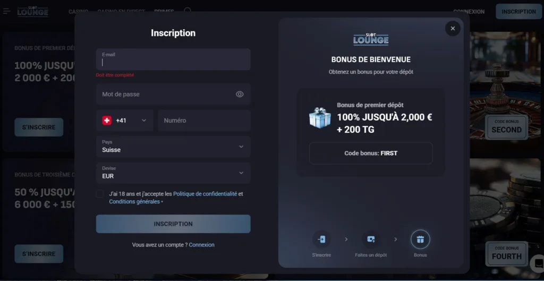The image size is (544, 281).
Task: Expand the Devise EUR dropdown
Action: pos(173,173)
